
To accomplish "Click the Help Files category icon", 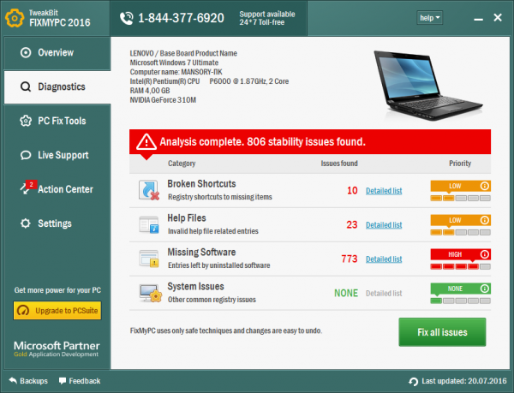I will (149, 224).
